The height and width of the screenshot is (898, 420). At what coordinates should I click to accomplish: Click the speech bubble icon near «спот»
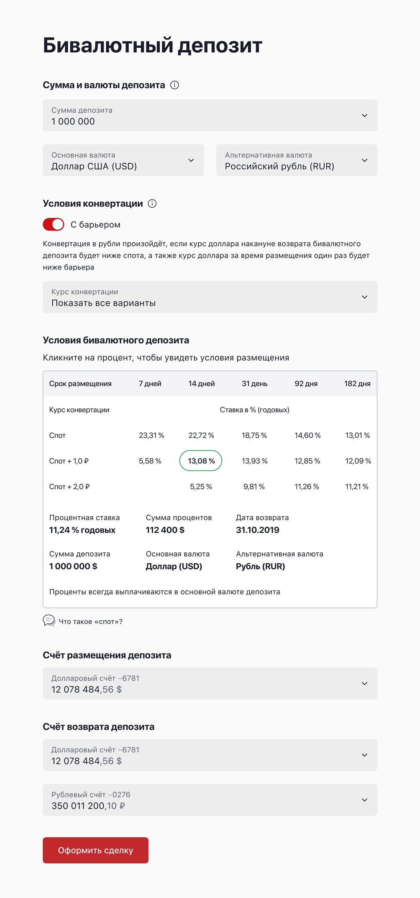click(49, 621)
